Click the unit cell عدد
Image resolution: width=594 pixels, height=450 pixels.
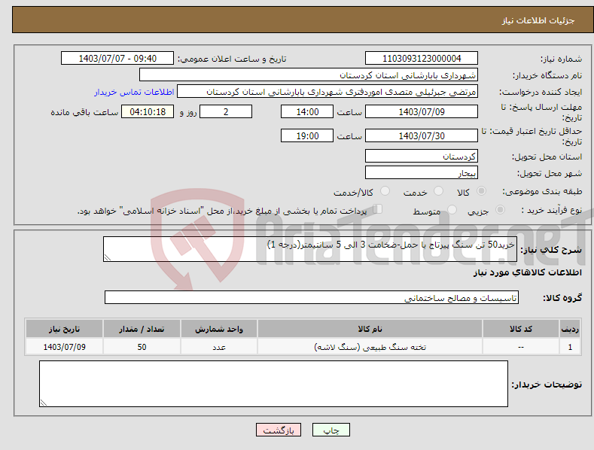point(219,347)
